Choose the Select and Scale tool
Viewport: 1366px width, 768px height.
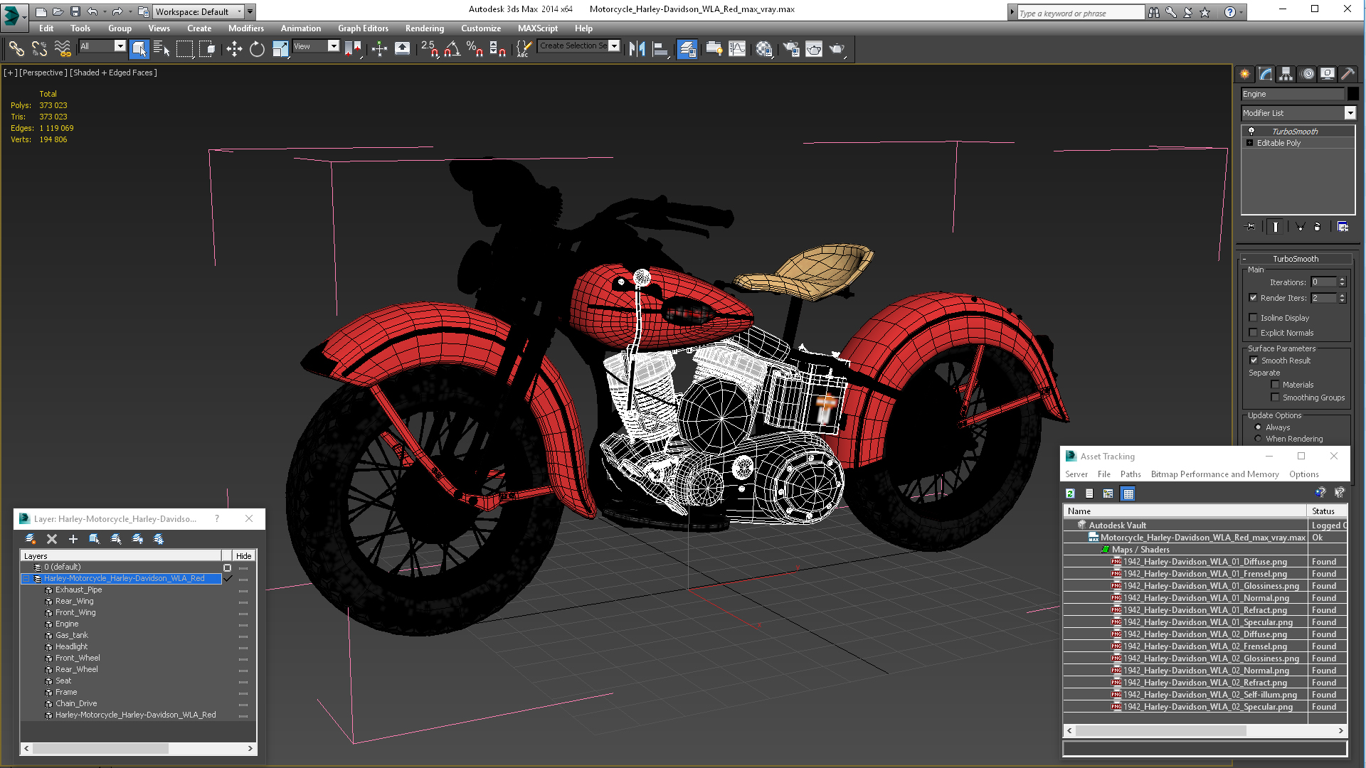[280, 48]
